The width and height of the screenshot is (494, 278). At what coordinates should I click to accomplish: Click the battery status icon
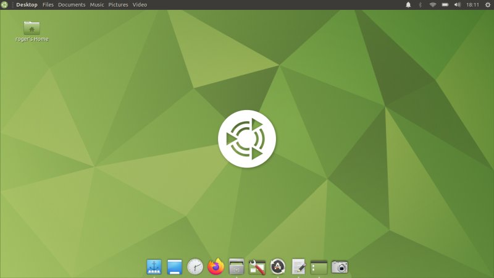coord(445,5)
